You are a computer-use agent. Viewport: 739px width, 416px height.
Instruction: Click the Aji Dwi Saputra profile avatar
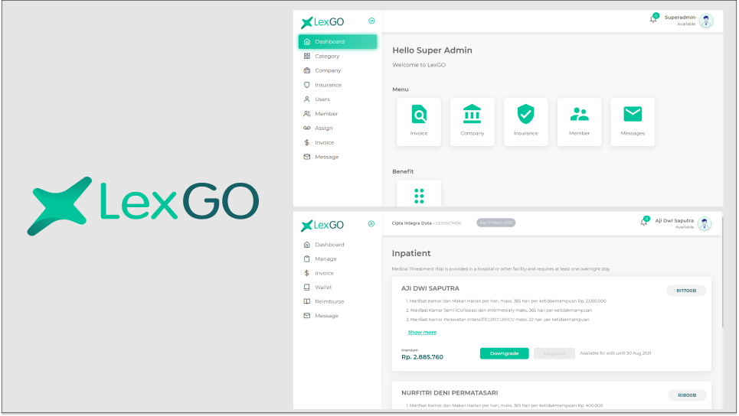tap(705, 223)
